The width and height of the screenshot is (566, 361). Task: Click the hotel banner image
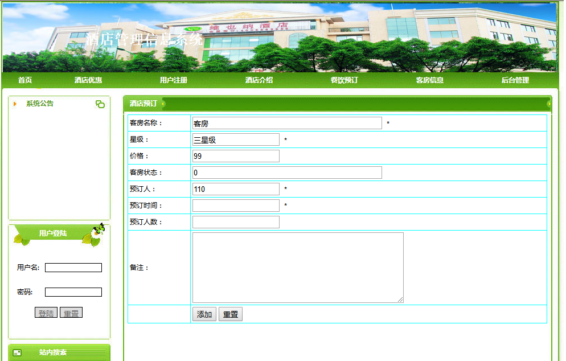[280, 38]
